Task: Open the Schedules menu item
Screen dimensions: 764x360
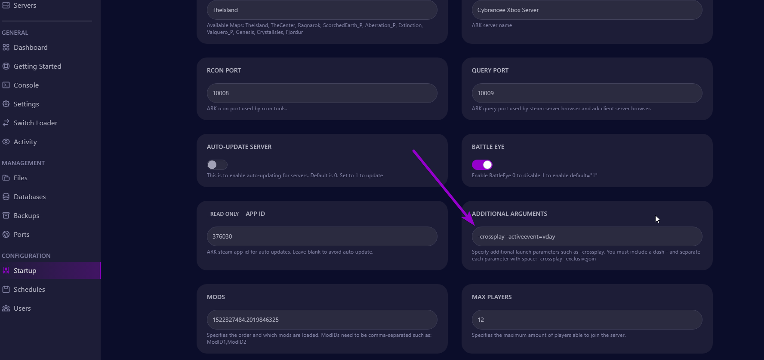Action: 29,290
